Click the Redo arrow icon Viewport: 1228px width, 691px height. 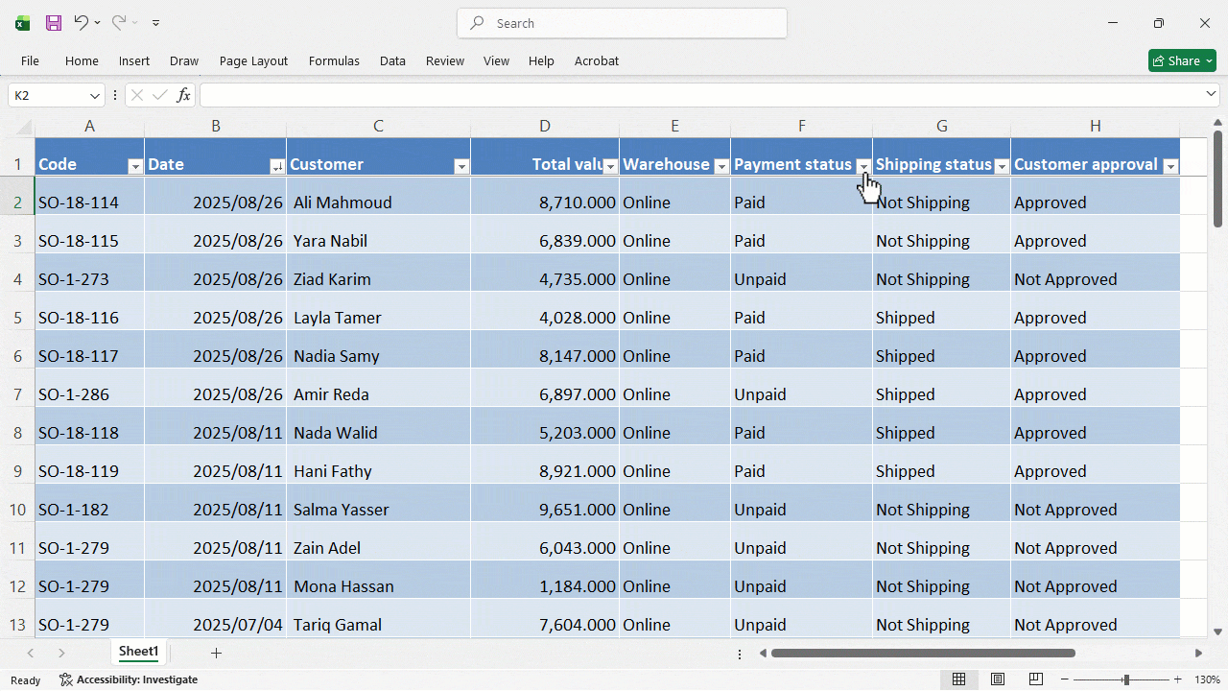coord(118,22)
